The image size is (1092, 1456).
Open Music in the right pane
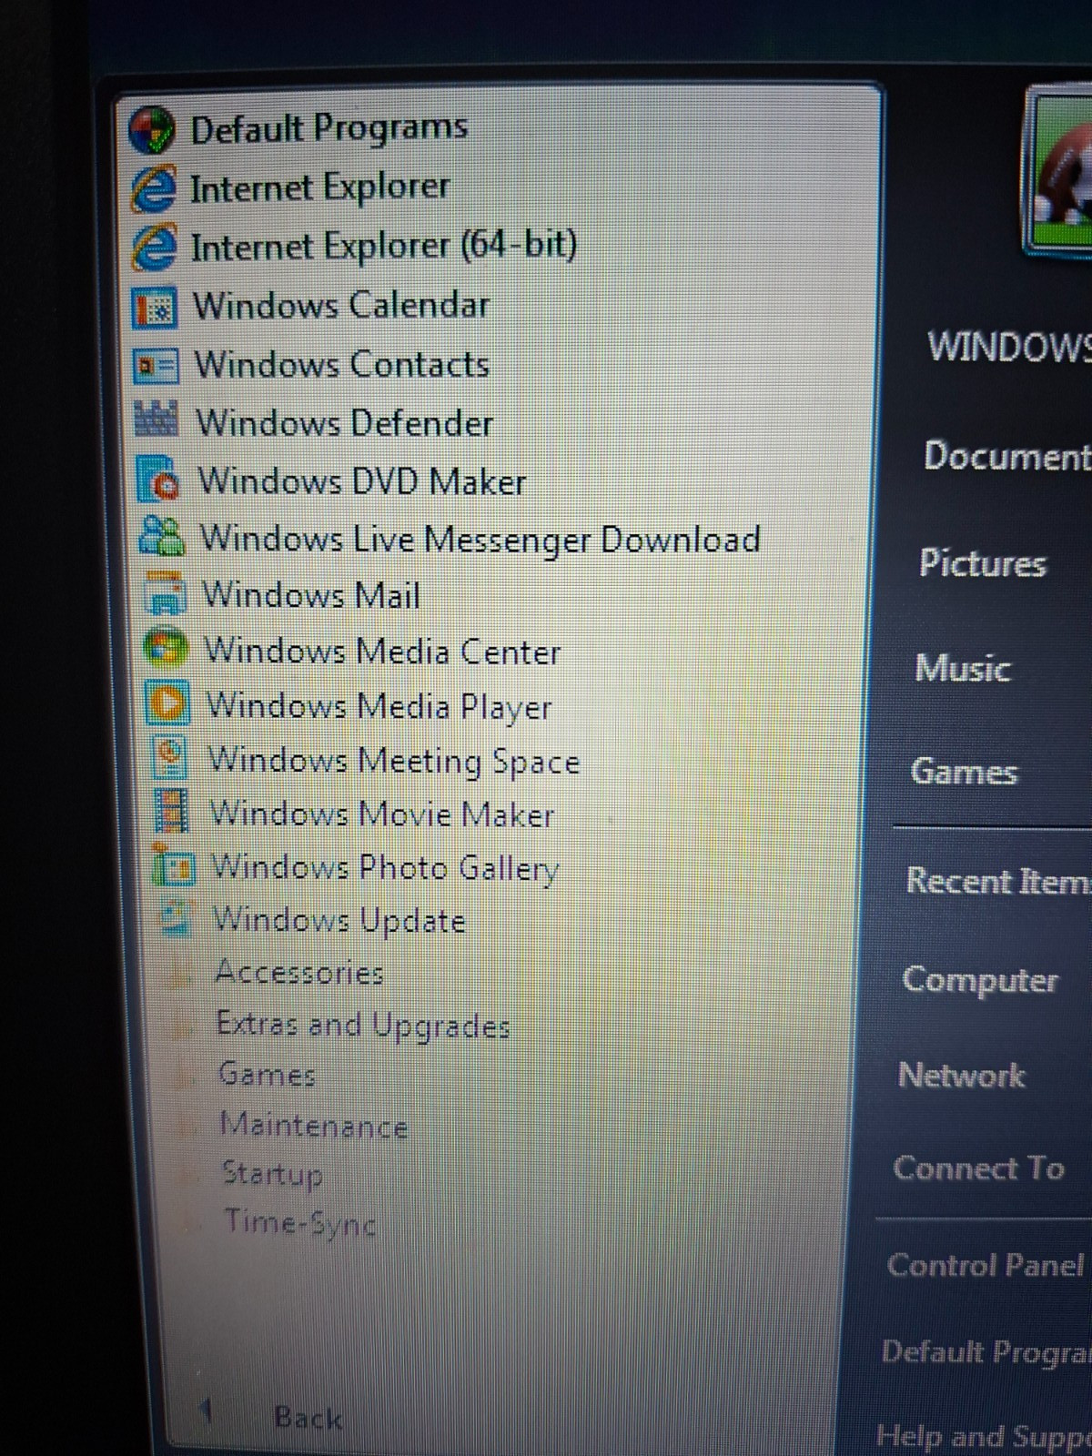(963, 668)
